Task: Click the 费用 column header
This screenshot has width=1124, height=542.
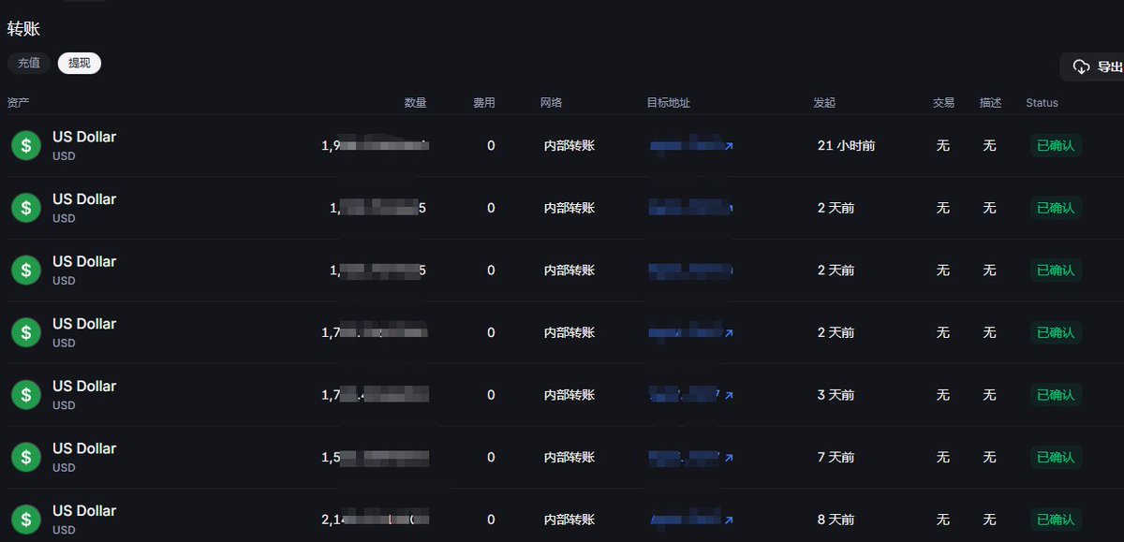Action: (x=484, y=102)
